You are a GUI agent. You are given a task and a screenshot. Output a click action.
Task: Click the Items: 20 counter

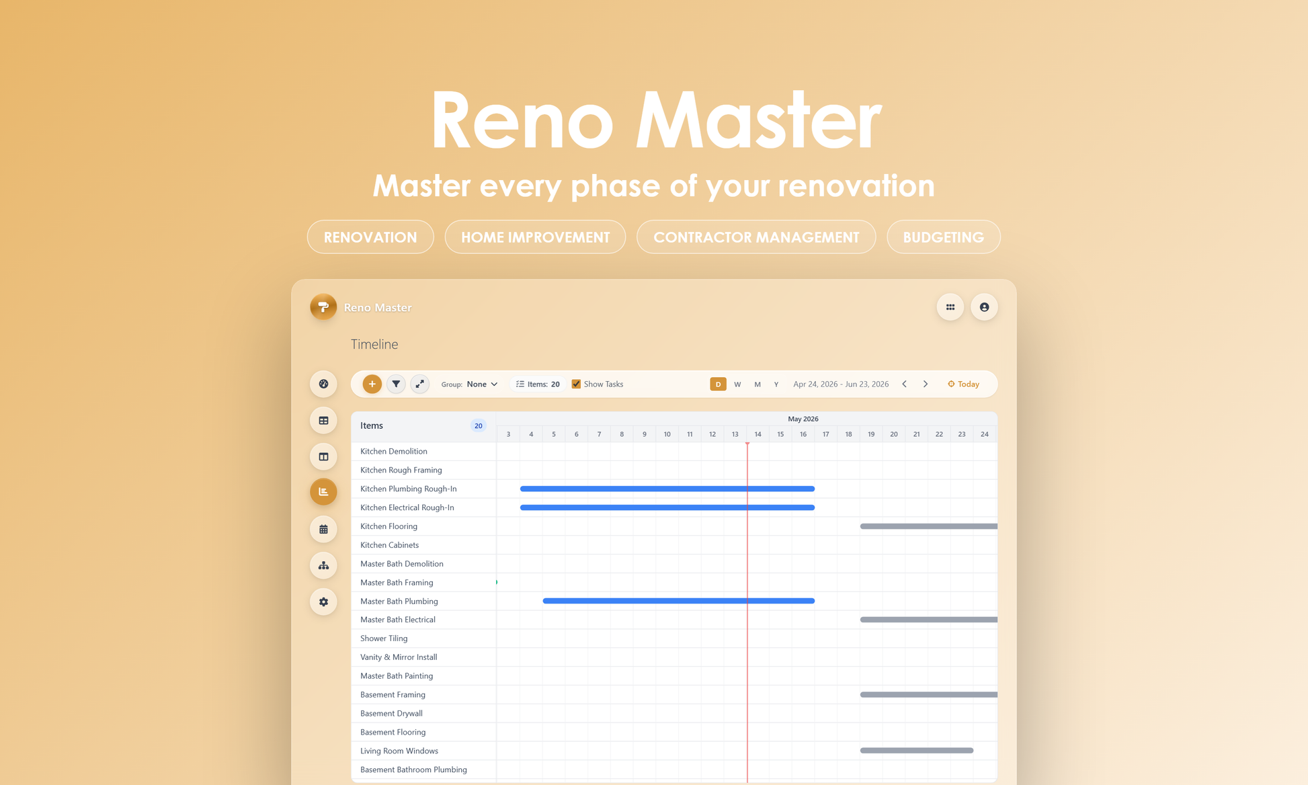click(538, 384)
